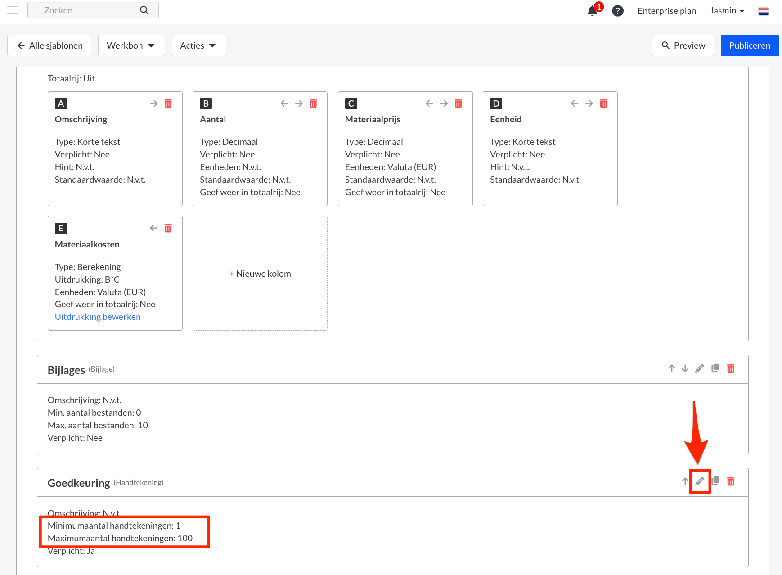Open the notifications bell

[593, 11]
